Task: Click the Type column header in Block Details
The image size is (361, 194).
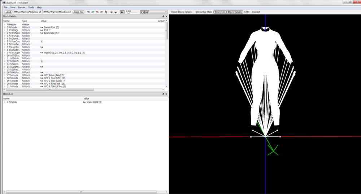Action: click(x=31, y=21)
